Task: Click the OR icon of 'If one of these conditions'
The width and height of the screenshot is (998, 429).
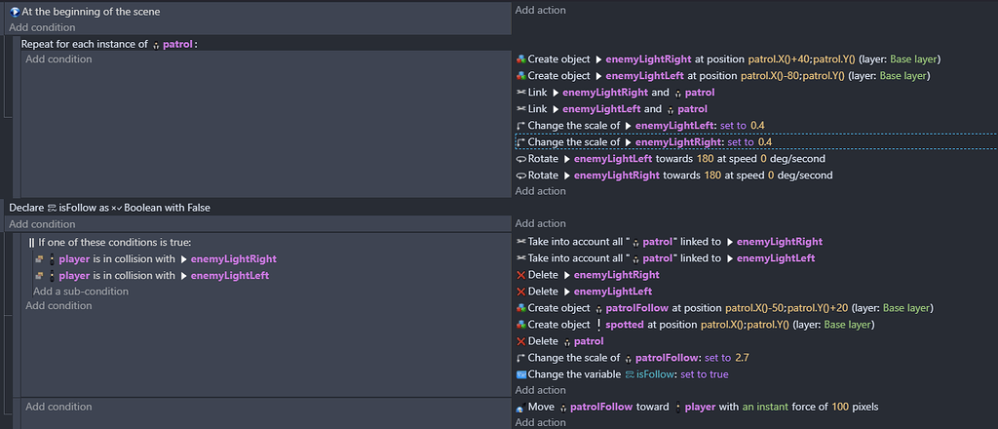Action: [x=32, y=243]
